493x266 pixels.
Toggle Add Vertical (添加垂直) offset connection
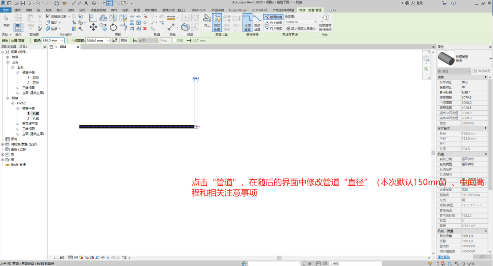pos(247,23)
